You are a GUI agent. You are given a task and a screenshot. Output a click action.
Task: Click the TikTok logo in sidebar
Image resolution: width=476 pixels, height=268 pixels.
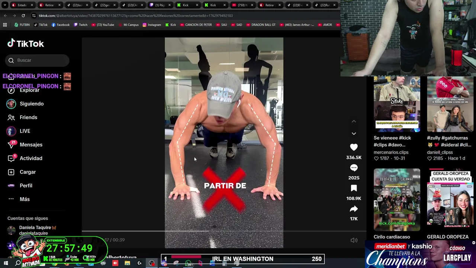pos(25,44)
